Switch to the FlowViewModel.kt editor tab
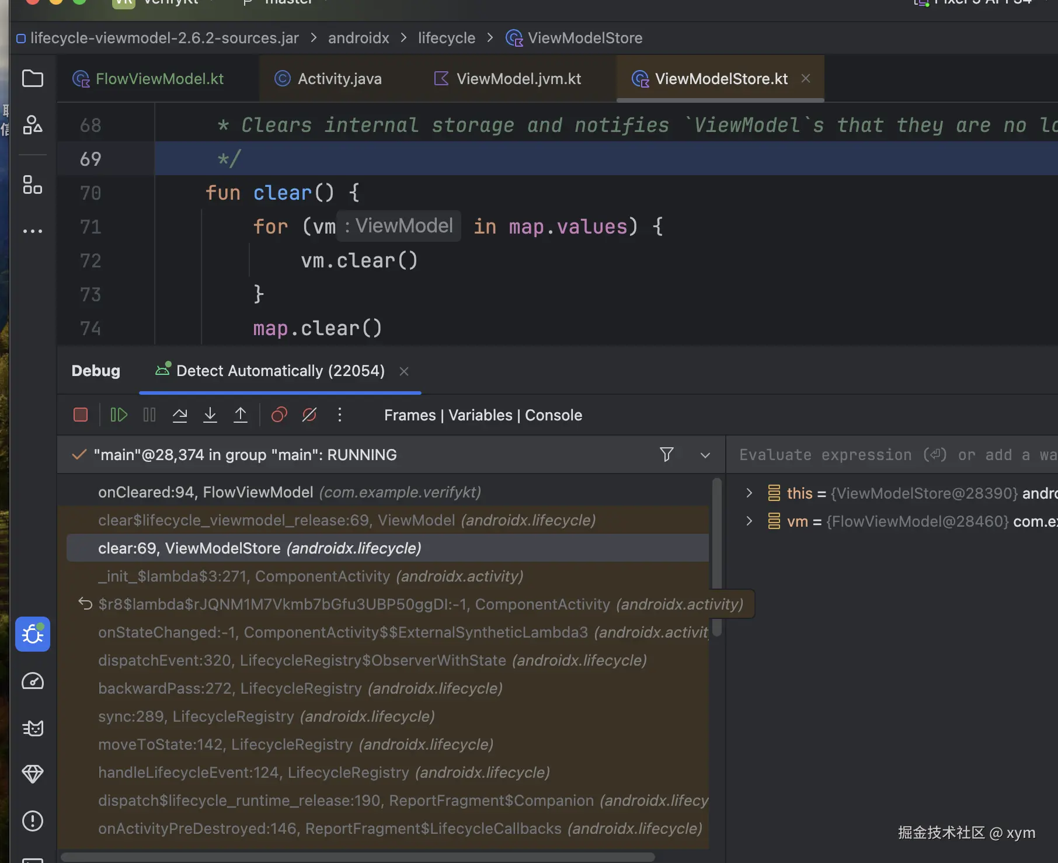 point(159,79)
